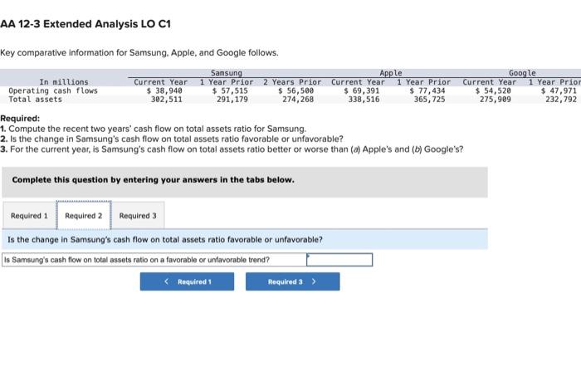Click the Samsung column group header
Screen dimensions: 581x391
(227, 73)
